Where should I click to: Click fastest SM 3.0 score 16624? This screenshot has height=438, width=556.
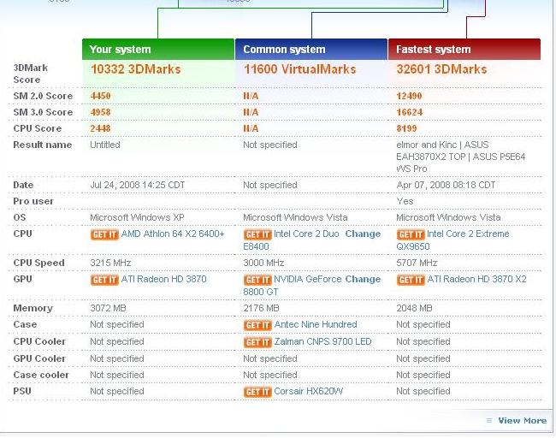(x=410, y=112)
